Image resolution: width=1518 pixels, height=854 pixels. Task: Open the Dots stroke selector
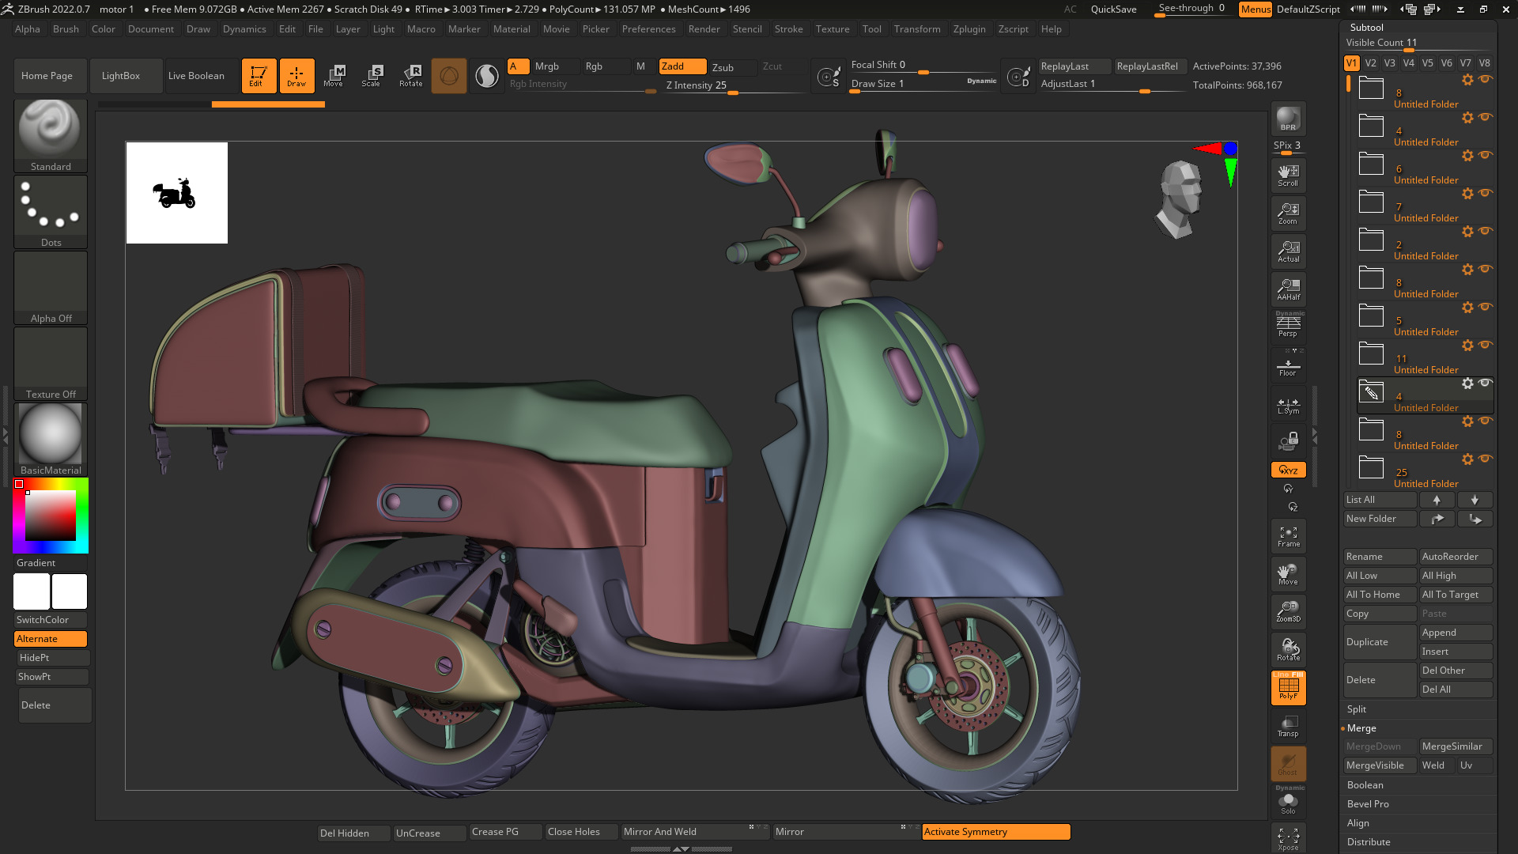pyautogui.click(x=51, y=211)
